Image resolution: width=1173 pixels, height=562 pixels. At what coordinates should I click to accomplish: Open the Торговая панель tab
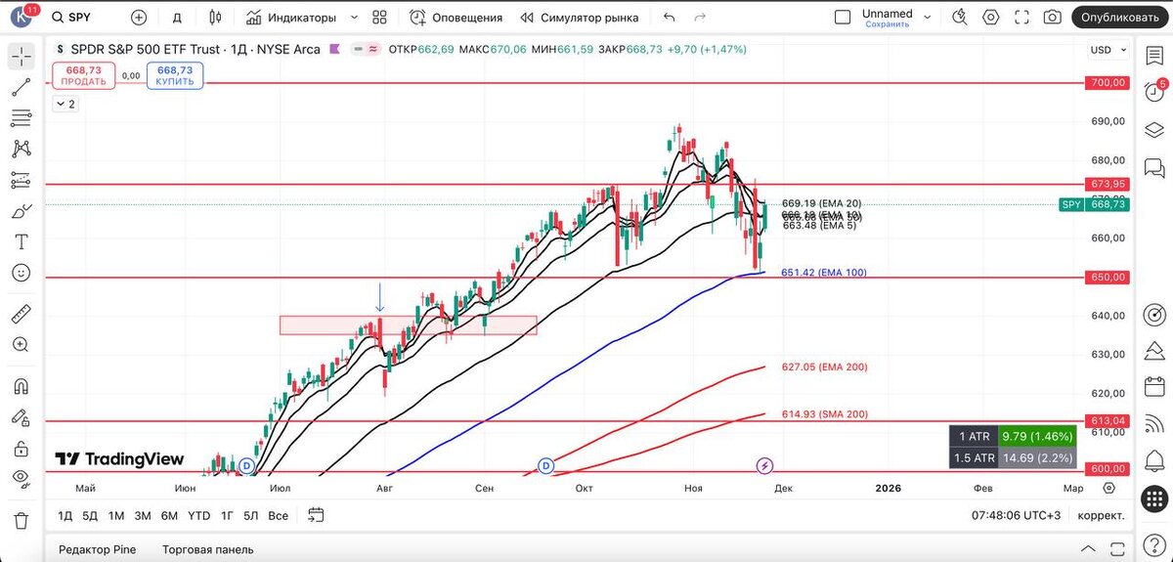(207, 549)
